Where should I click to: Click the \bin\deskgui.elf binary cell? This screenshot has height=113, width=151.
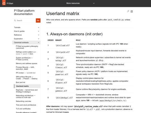click(64, 98)
